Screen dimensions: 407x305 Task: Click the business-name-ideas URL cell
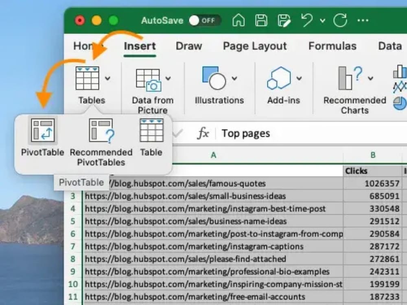pyautogui.click(x=213, y=221)
